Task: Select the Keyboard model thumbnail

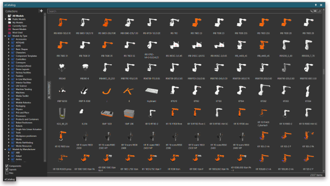Action: (x=152, y=91)
